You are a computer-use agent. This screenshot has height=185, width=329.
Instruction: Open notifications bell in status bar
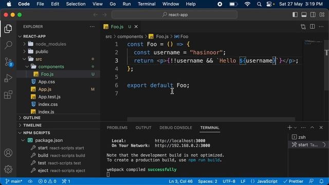321,181
